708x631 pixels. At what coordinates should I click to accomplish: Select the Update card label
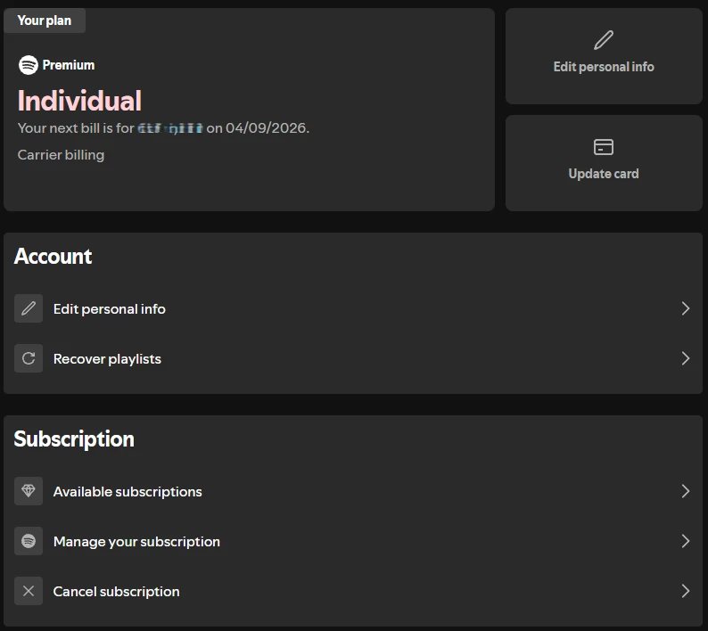604,174
